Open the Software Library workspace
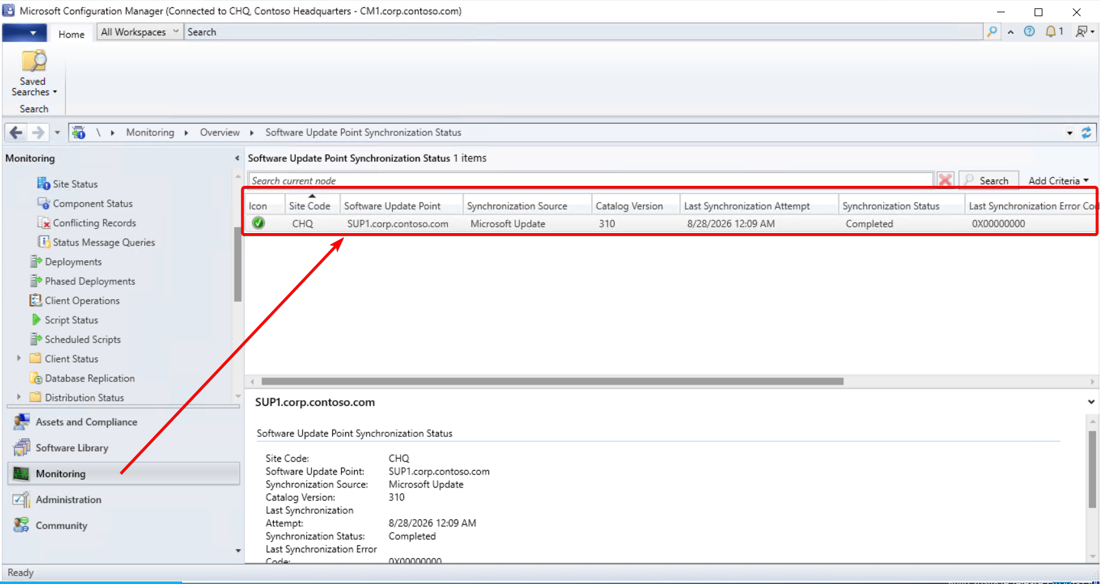 pyautogui.click(x=124, y=448)
